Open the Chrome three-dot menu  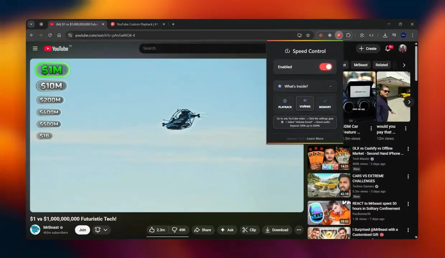[x=412, y=35]
